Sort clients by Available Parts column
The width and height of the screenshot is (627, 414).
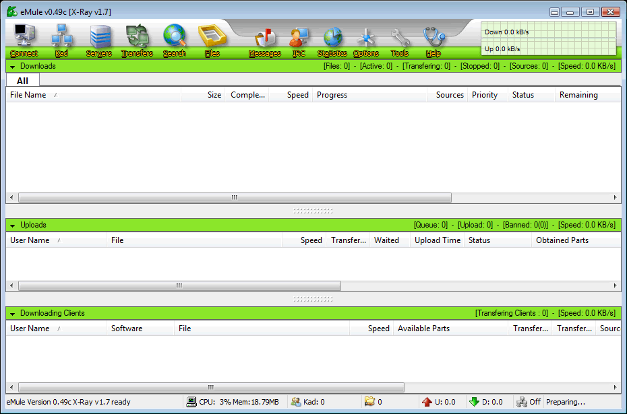[450, 329]
